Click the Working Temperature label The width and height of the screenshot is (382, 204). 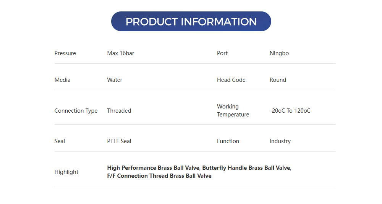pyautogui.click(x=233, y=110)
